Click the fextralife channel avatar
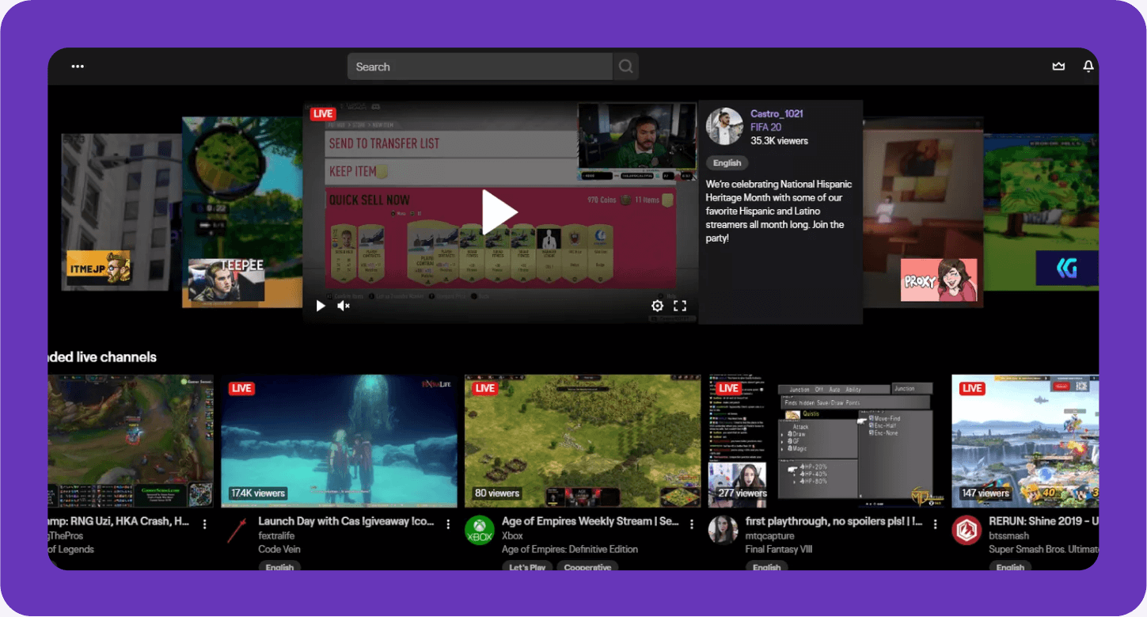The width and height of the screenshot is (1147, 617). click(236, 531)
